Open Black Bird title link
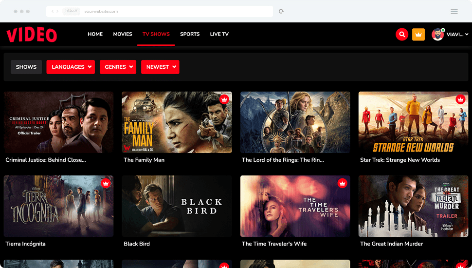This screenshot has width=472, height=268. [x=137, y=244]
